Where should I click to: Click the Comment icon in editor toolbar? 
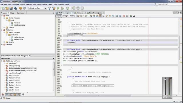pyautogui.click(x=131, y=16)
